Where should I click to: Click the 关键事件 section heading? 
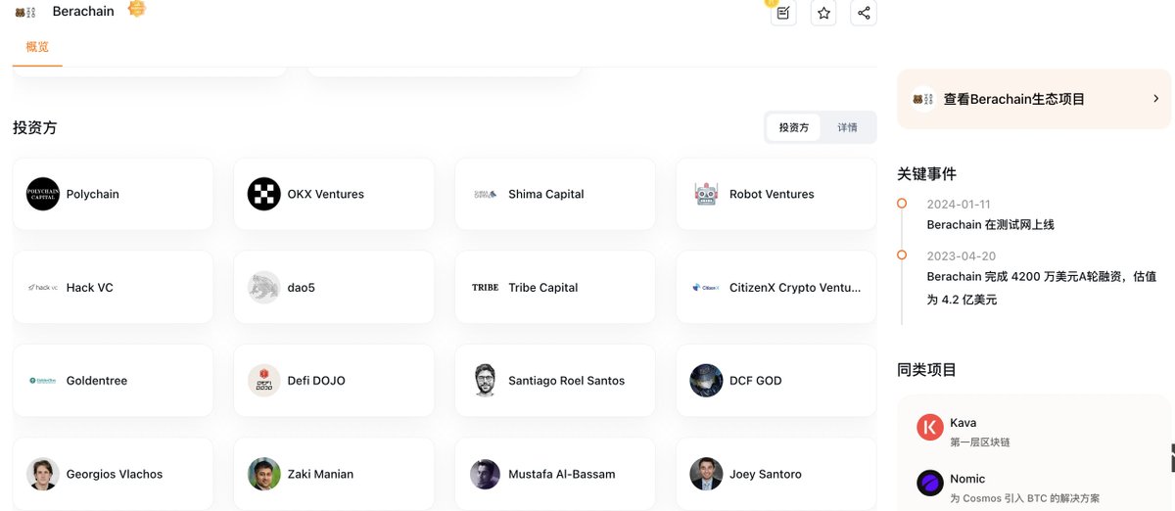(926, 173)
